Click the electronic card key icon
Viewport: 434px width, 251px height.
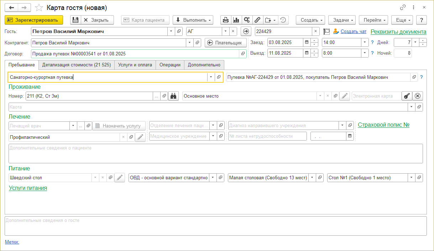[407, 96]
